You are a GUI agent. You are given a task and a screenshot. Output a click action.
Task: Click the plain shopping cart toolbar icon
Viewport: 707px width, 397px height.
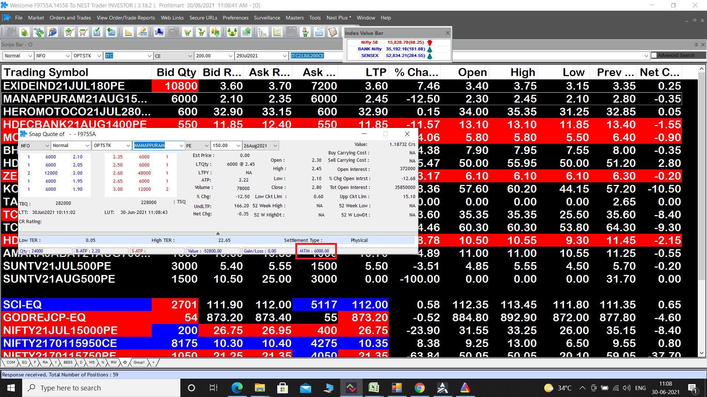coord(83,32)
